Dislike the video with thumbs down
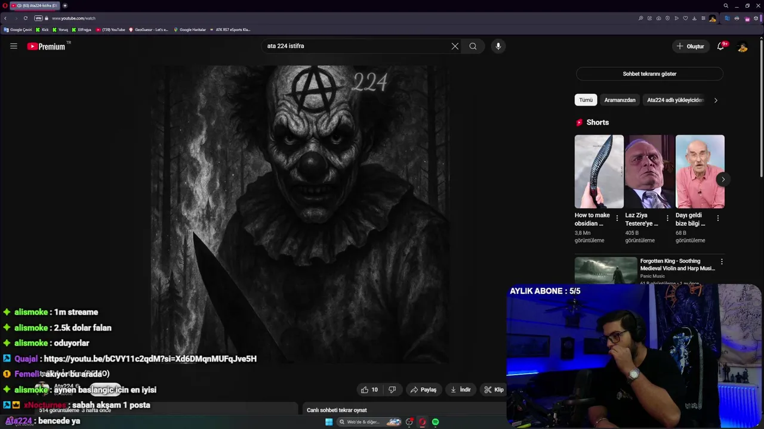 (392, 390)
